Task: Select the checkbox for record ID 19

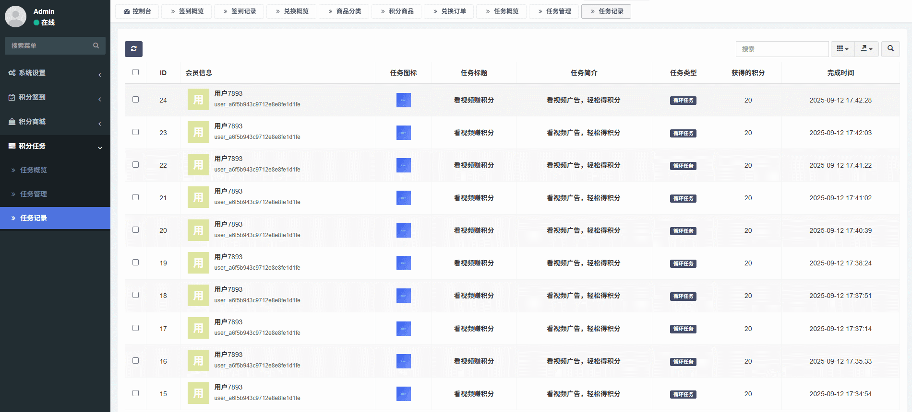Action: [135, 263]
